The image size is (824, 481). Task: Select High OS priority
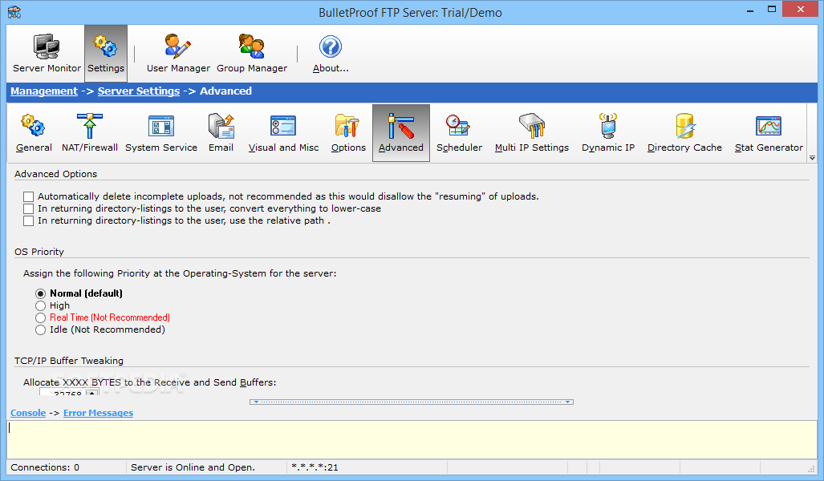pos(40,305)
